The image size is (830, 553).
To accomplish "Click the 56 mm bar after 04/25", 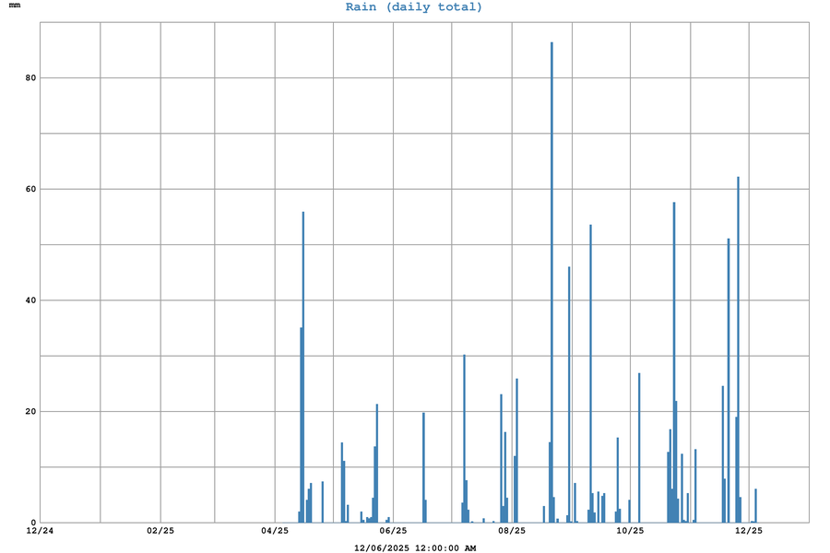I will coord(302,369).
